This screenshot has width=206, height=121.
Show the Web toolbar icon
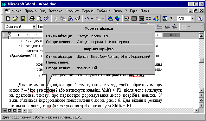[x=118, y=19]
